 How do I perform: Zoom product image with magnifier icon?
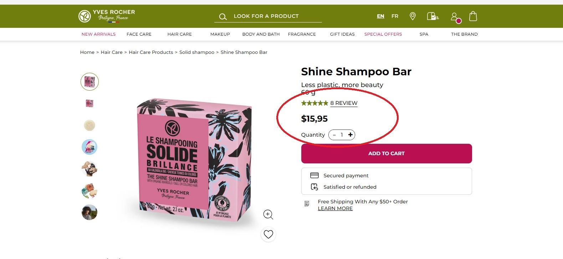[x=268, y=214]
